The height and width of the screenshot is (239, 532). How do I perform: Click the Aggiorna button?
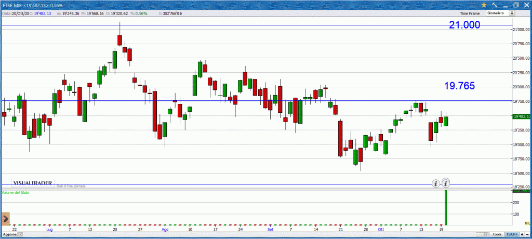point(9,235)
